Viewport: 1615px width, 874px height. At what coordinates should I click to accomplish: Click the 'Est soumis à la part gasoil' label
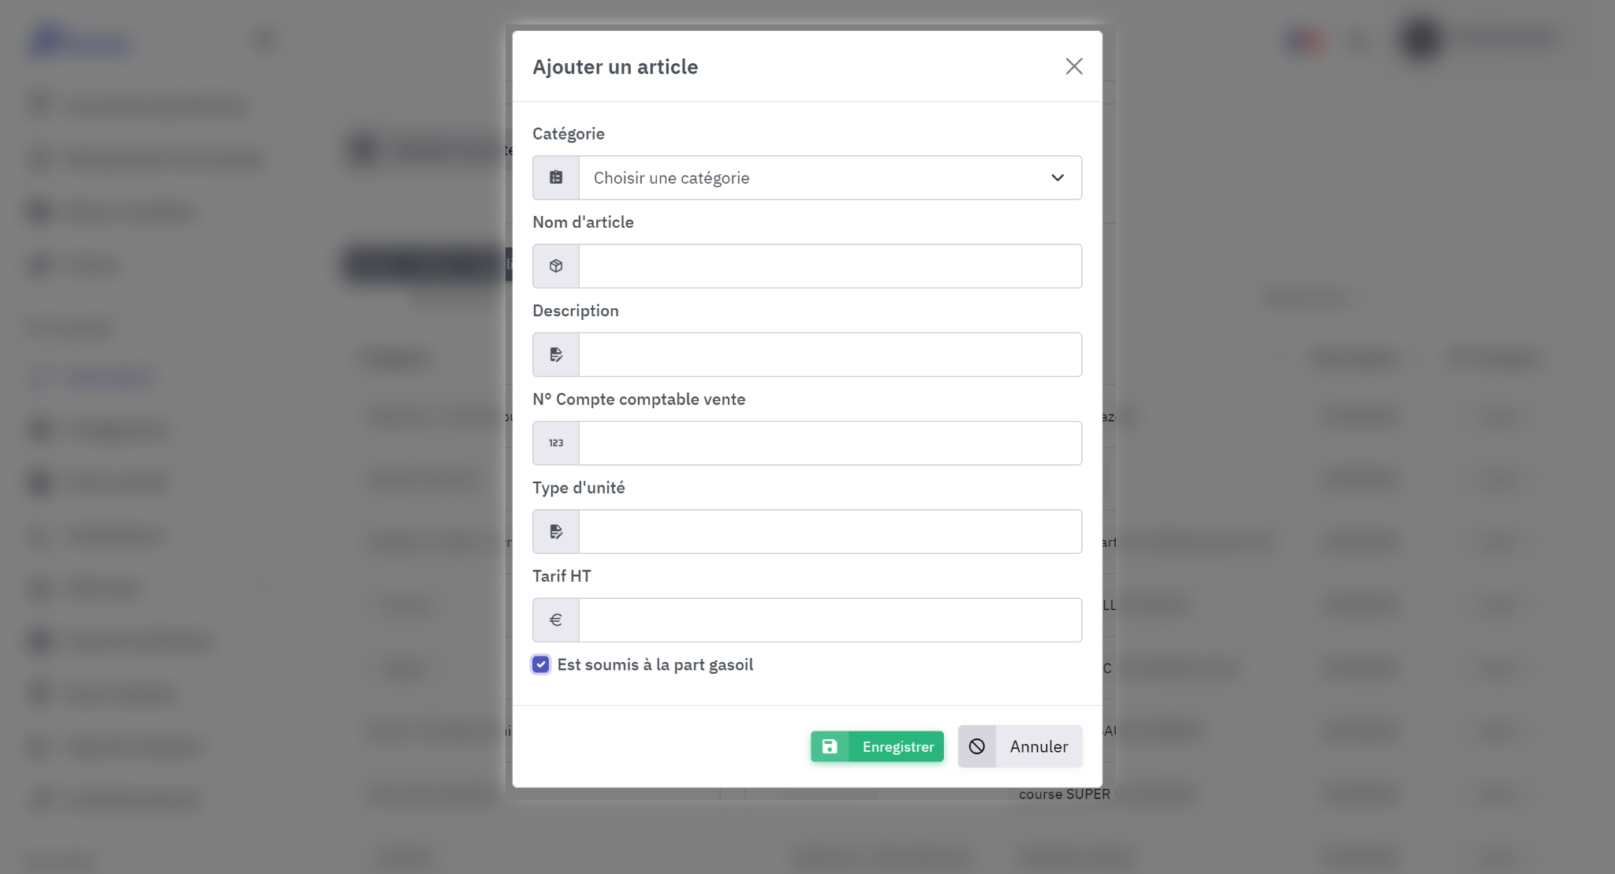[655, 664]
